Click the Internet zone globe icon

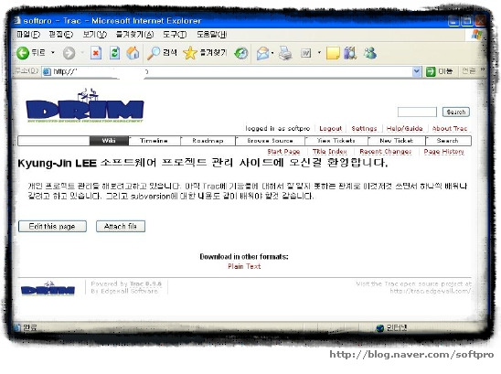(379, 328)
